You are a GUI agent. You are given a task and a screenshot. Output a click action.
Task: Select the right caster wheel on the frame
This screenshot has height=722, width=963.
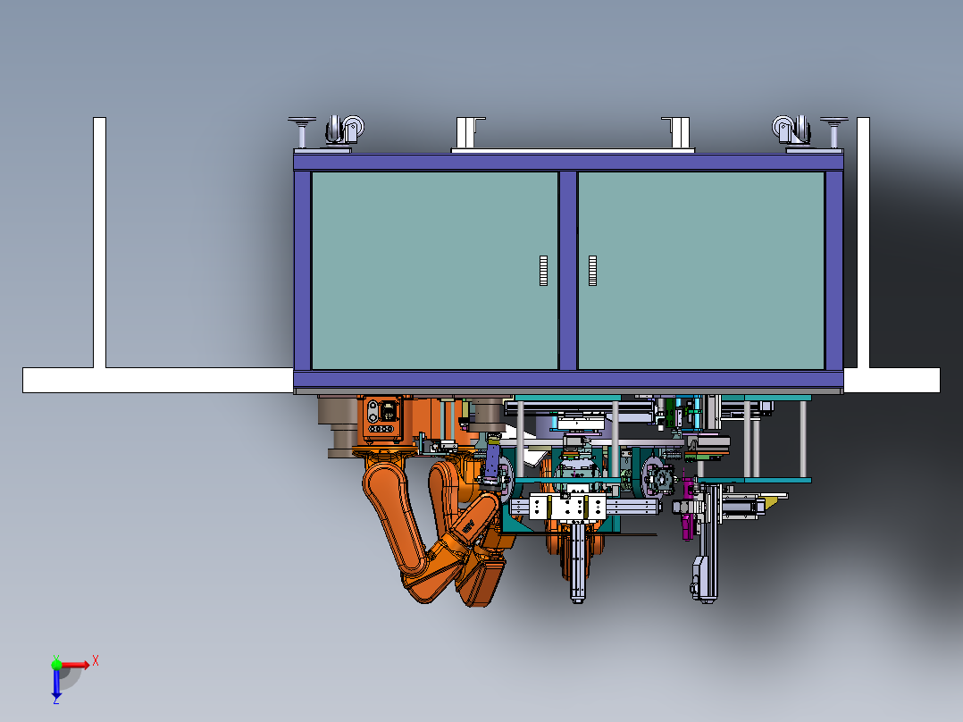[x=791, y=130]
